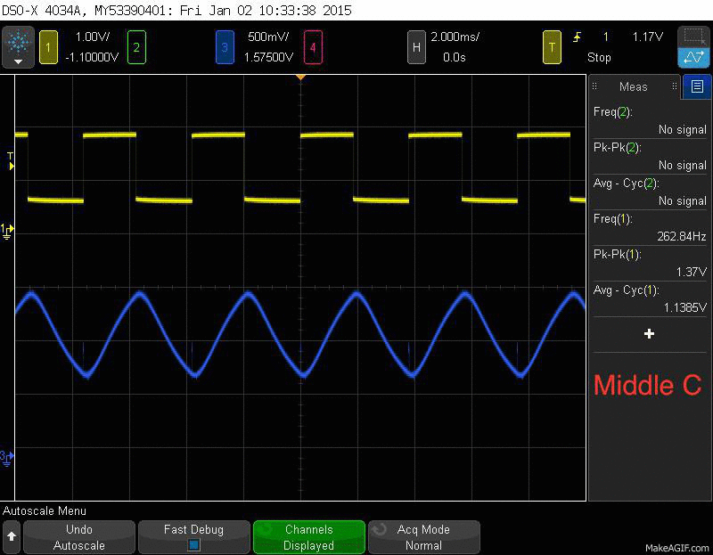This screenshot has height=555, width=713.
Task: Click orange trigger time reference marker
Action: coord(300,78)
